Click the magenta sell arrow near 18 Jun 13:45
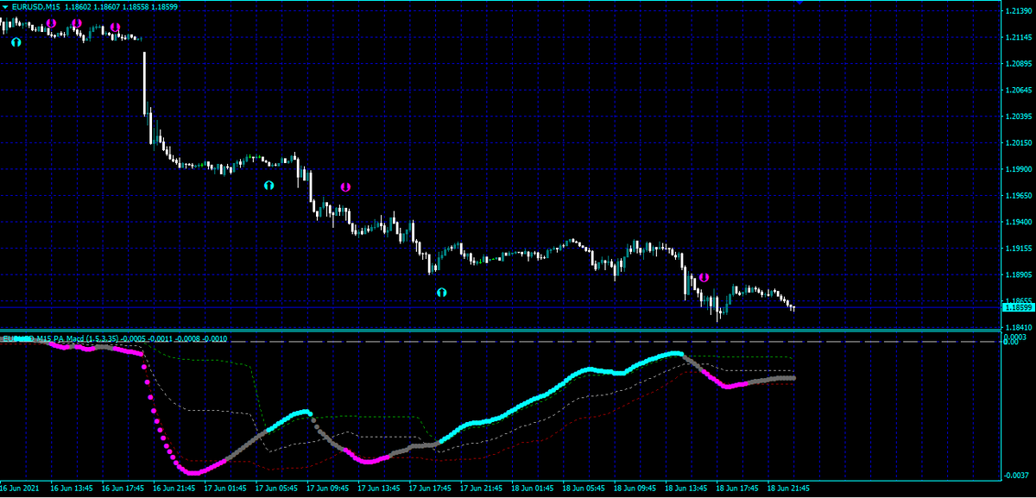 704,277
